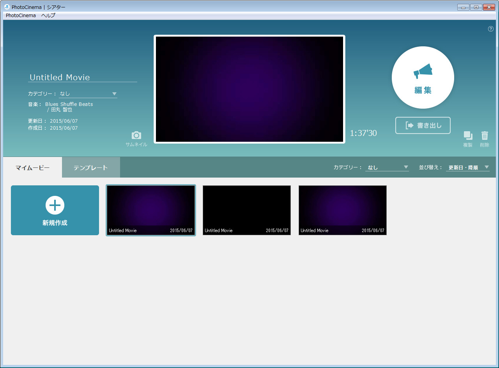Open the PhotoCinema menu
Screen dimensions: 499x368
(21, 16)
